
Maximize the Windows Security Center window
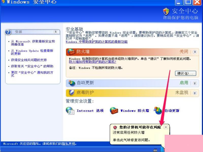click(x=188, y=2)
